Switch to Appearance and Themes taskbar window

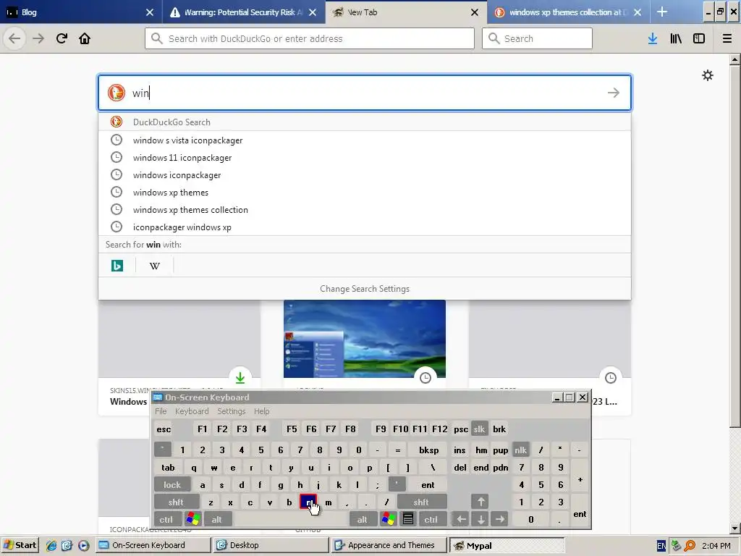point(389,545)
